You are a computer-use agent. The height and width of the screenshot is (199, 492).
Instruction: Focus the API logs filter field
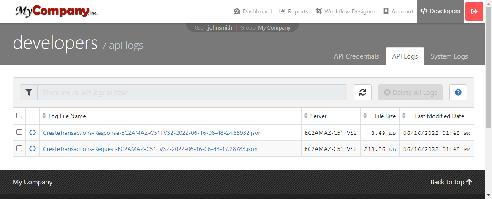click(x=192, y=92)
